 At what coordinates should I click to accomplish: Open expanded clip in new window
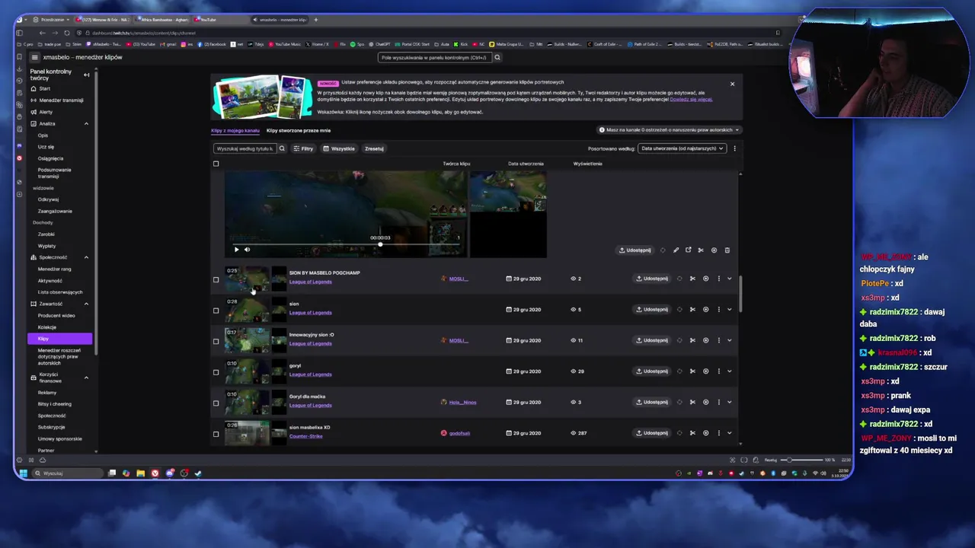[x=688, y=250]
